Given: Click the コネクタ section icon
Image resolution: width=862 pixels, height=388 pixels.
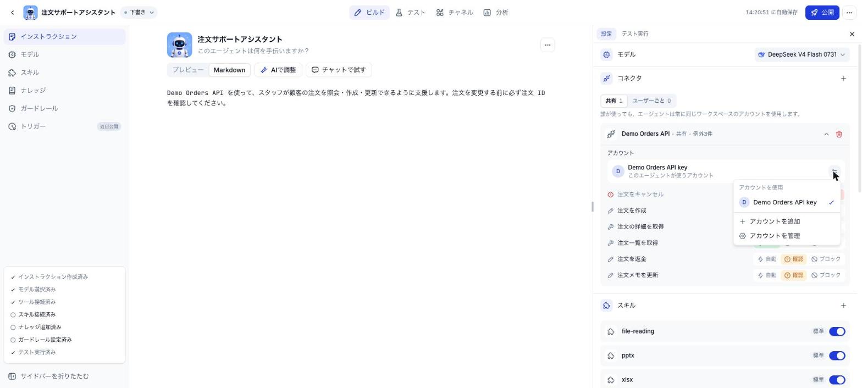Looking at the screenshot, I should coord(606,79).
